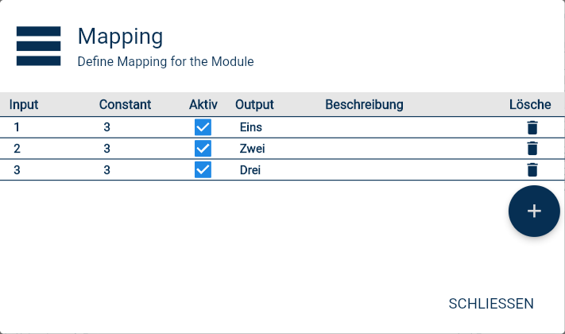Click the Output column header
The height and width of the screenshot is (334, 565).
click(x=254, y=104)
